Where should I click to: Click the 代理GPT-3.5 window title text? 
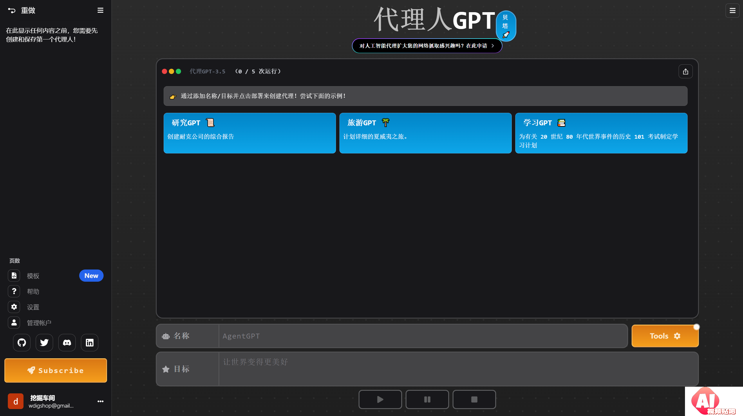point(207,71)
